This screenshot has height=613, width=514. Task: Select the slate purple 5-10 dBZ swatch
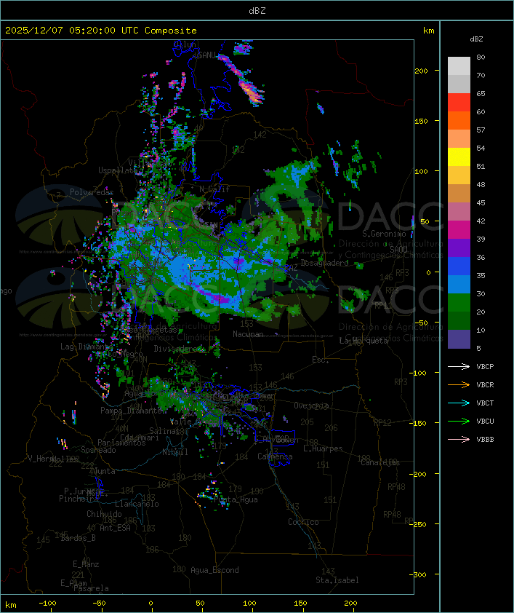459,339
